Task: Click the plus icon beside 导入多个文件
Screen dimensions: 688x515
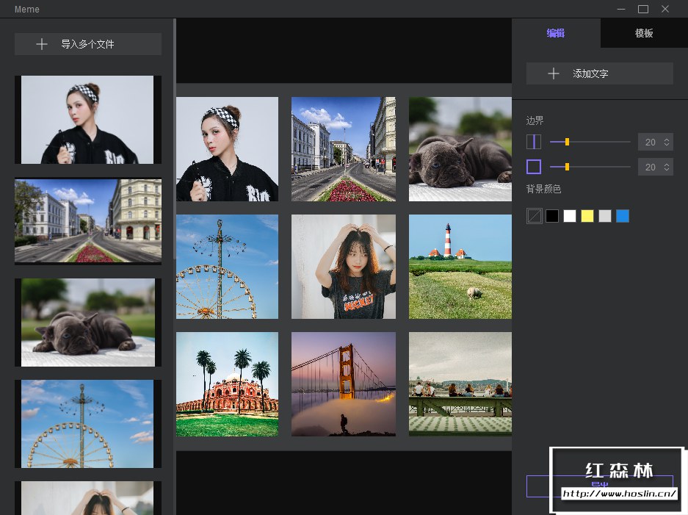Action: point(42,44)
